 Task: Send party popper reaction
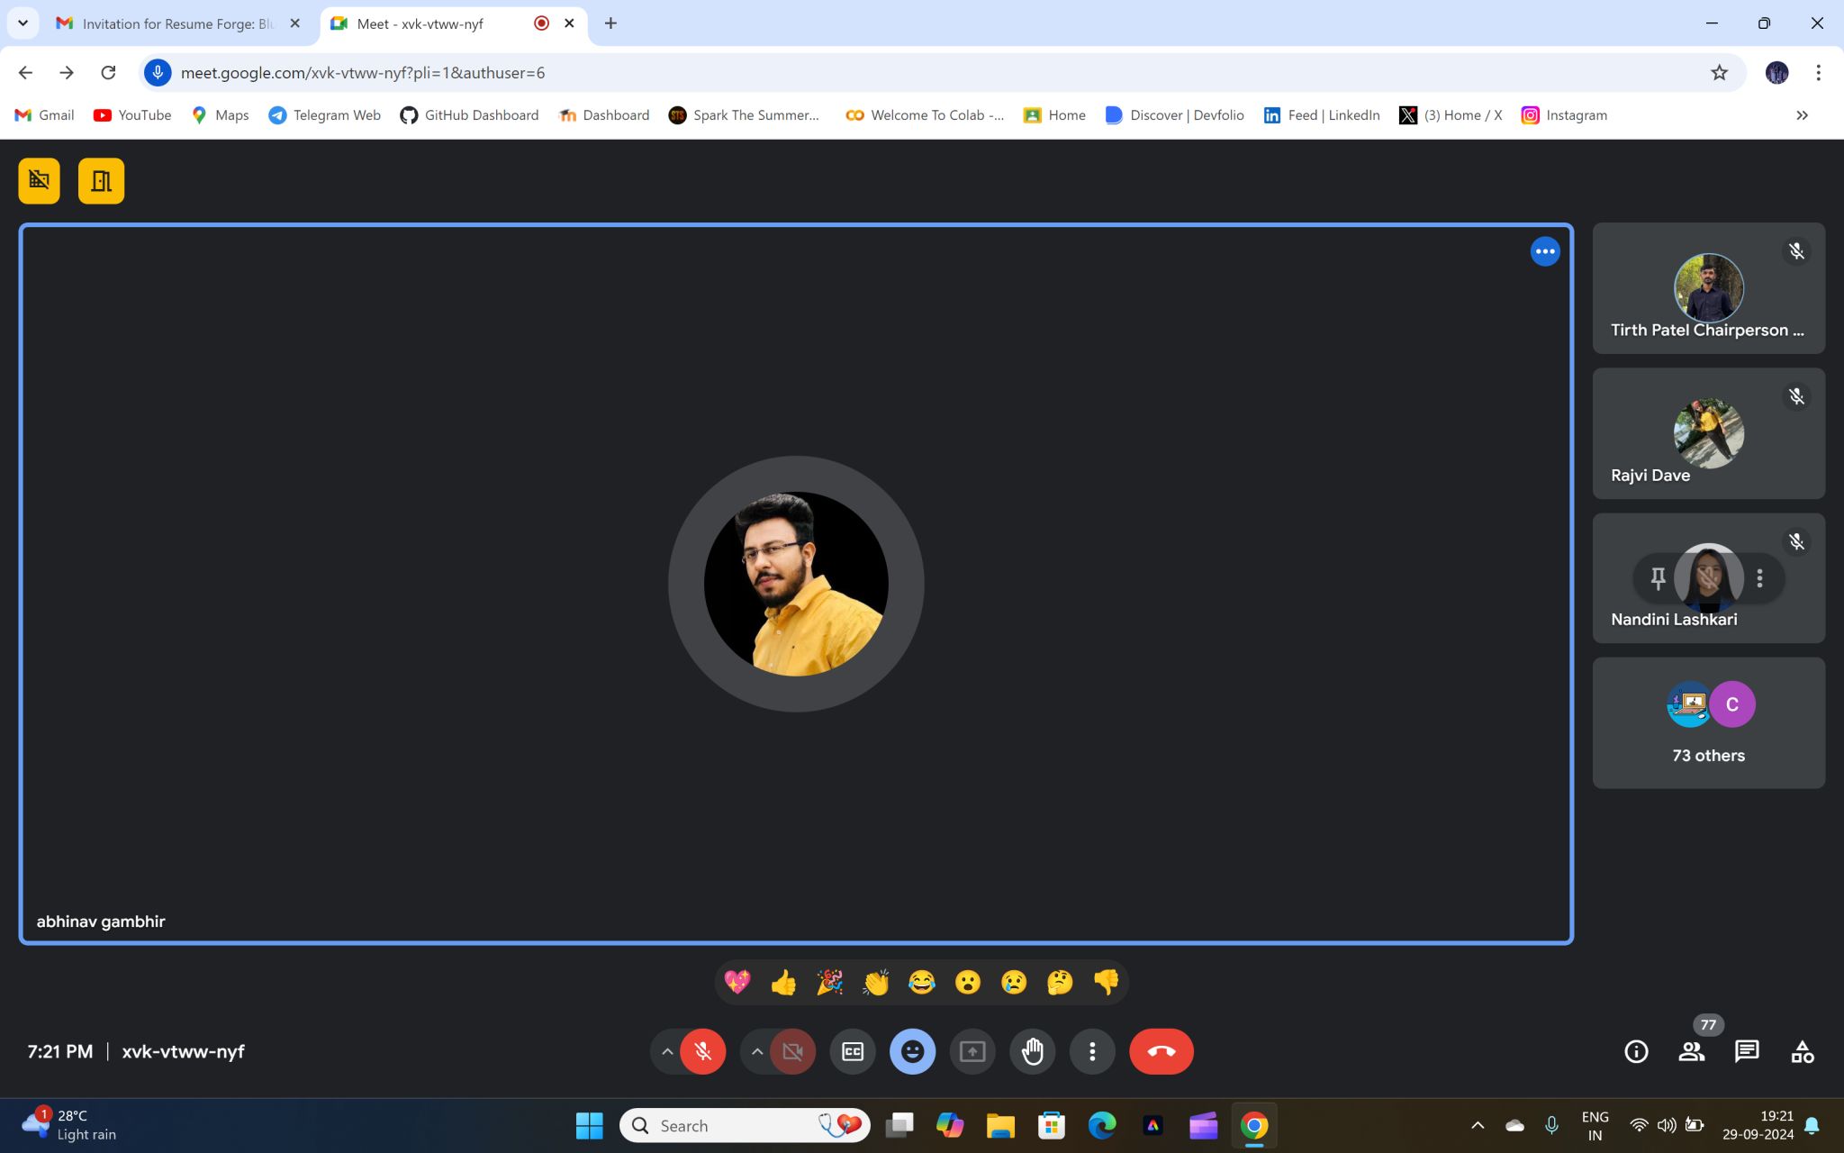point(829,982)
